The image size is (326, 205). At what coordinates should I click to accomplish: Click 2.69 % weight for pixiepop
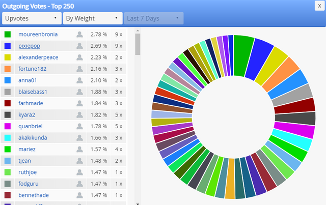[99, 46]
